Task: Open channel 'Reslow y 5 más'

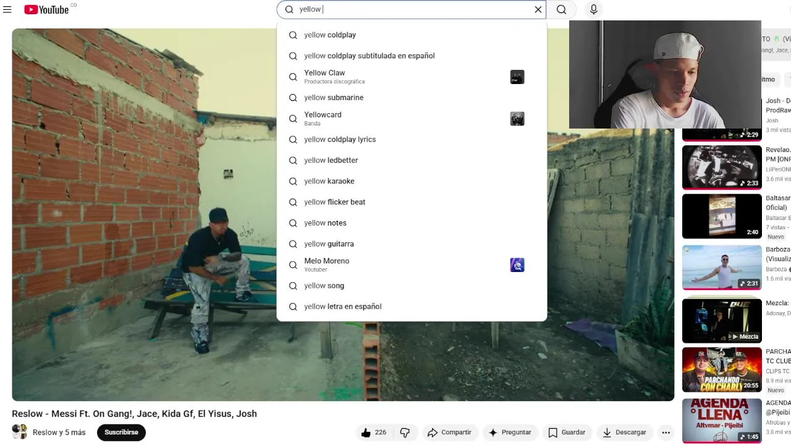Action: (59, 433)
